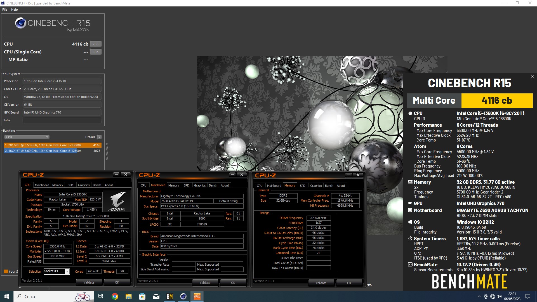
Task: Click OK in the Mainboard CPU-Z window
Action: 233,283
